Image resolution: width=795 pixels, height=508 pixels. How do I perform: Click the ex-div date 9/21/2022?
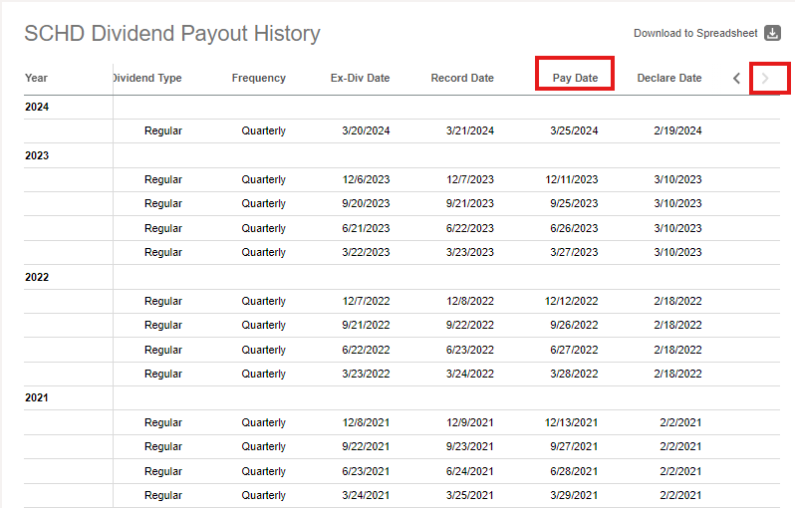point(366,325)
